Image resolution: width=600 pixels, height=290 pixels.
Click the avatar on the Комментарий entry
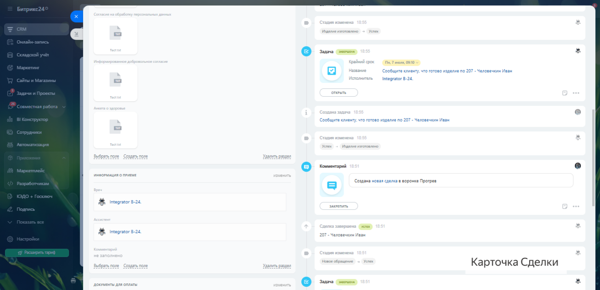(x=578, y=166)
